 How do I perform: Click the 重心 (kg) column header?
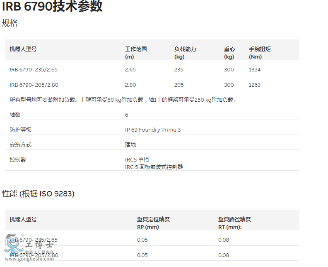(229, 52)
